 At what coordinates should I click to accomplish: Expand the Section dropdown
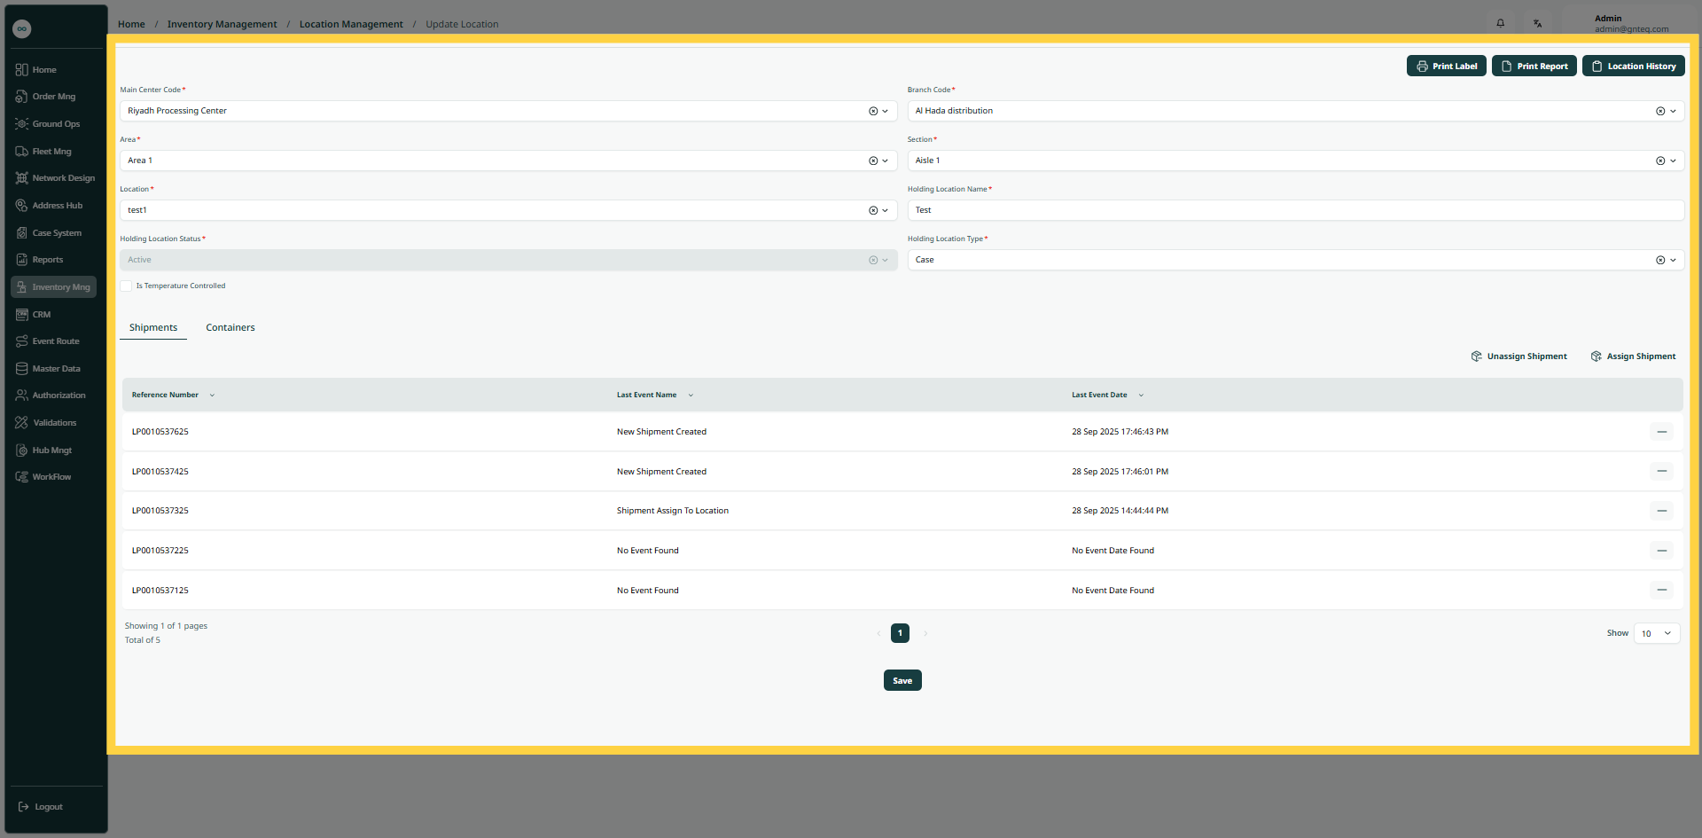1673,161
